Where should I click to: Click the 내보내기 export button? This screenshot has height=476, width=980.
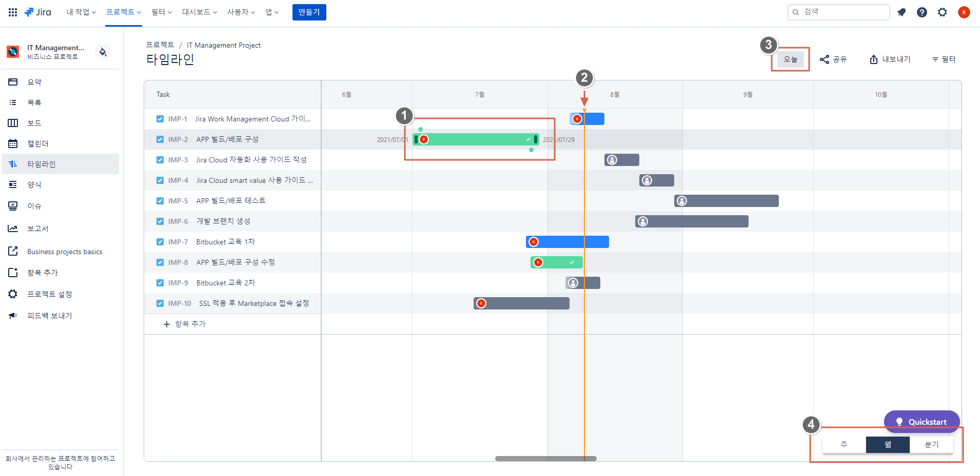pos(890,59)
